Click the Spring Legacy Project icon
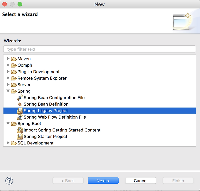Image resolution: width=200 pixels, height=191 pixels. pos(20,111)
